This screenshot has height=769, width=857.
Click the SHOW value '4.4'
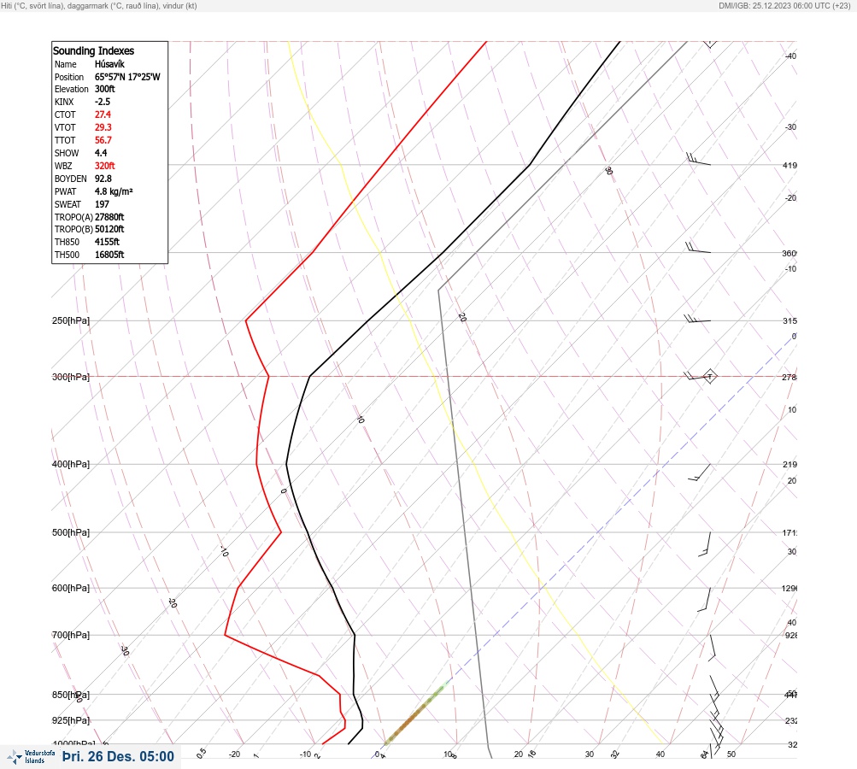[x=101, y=153]
